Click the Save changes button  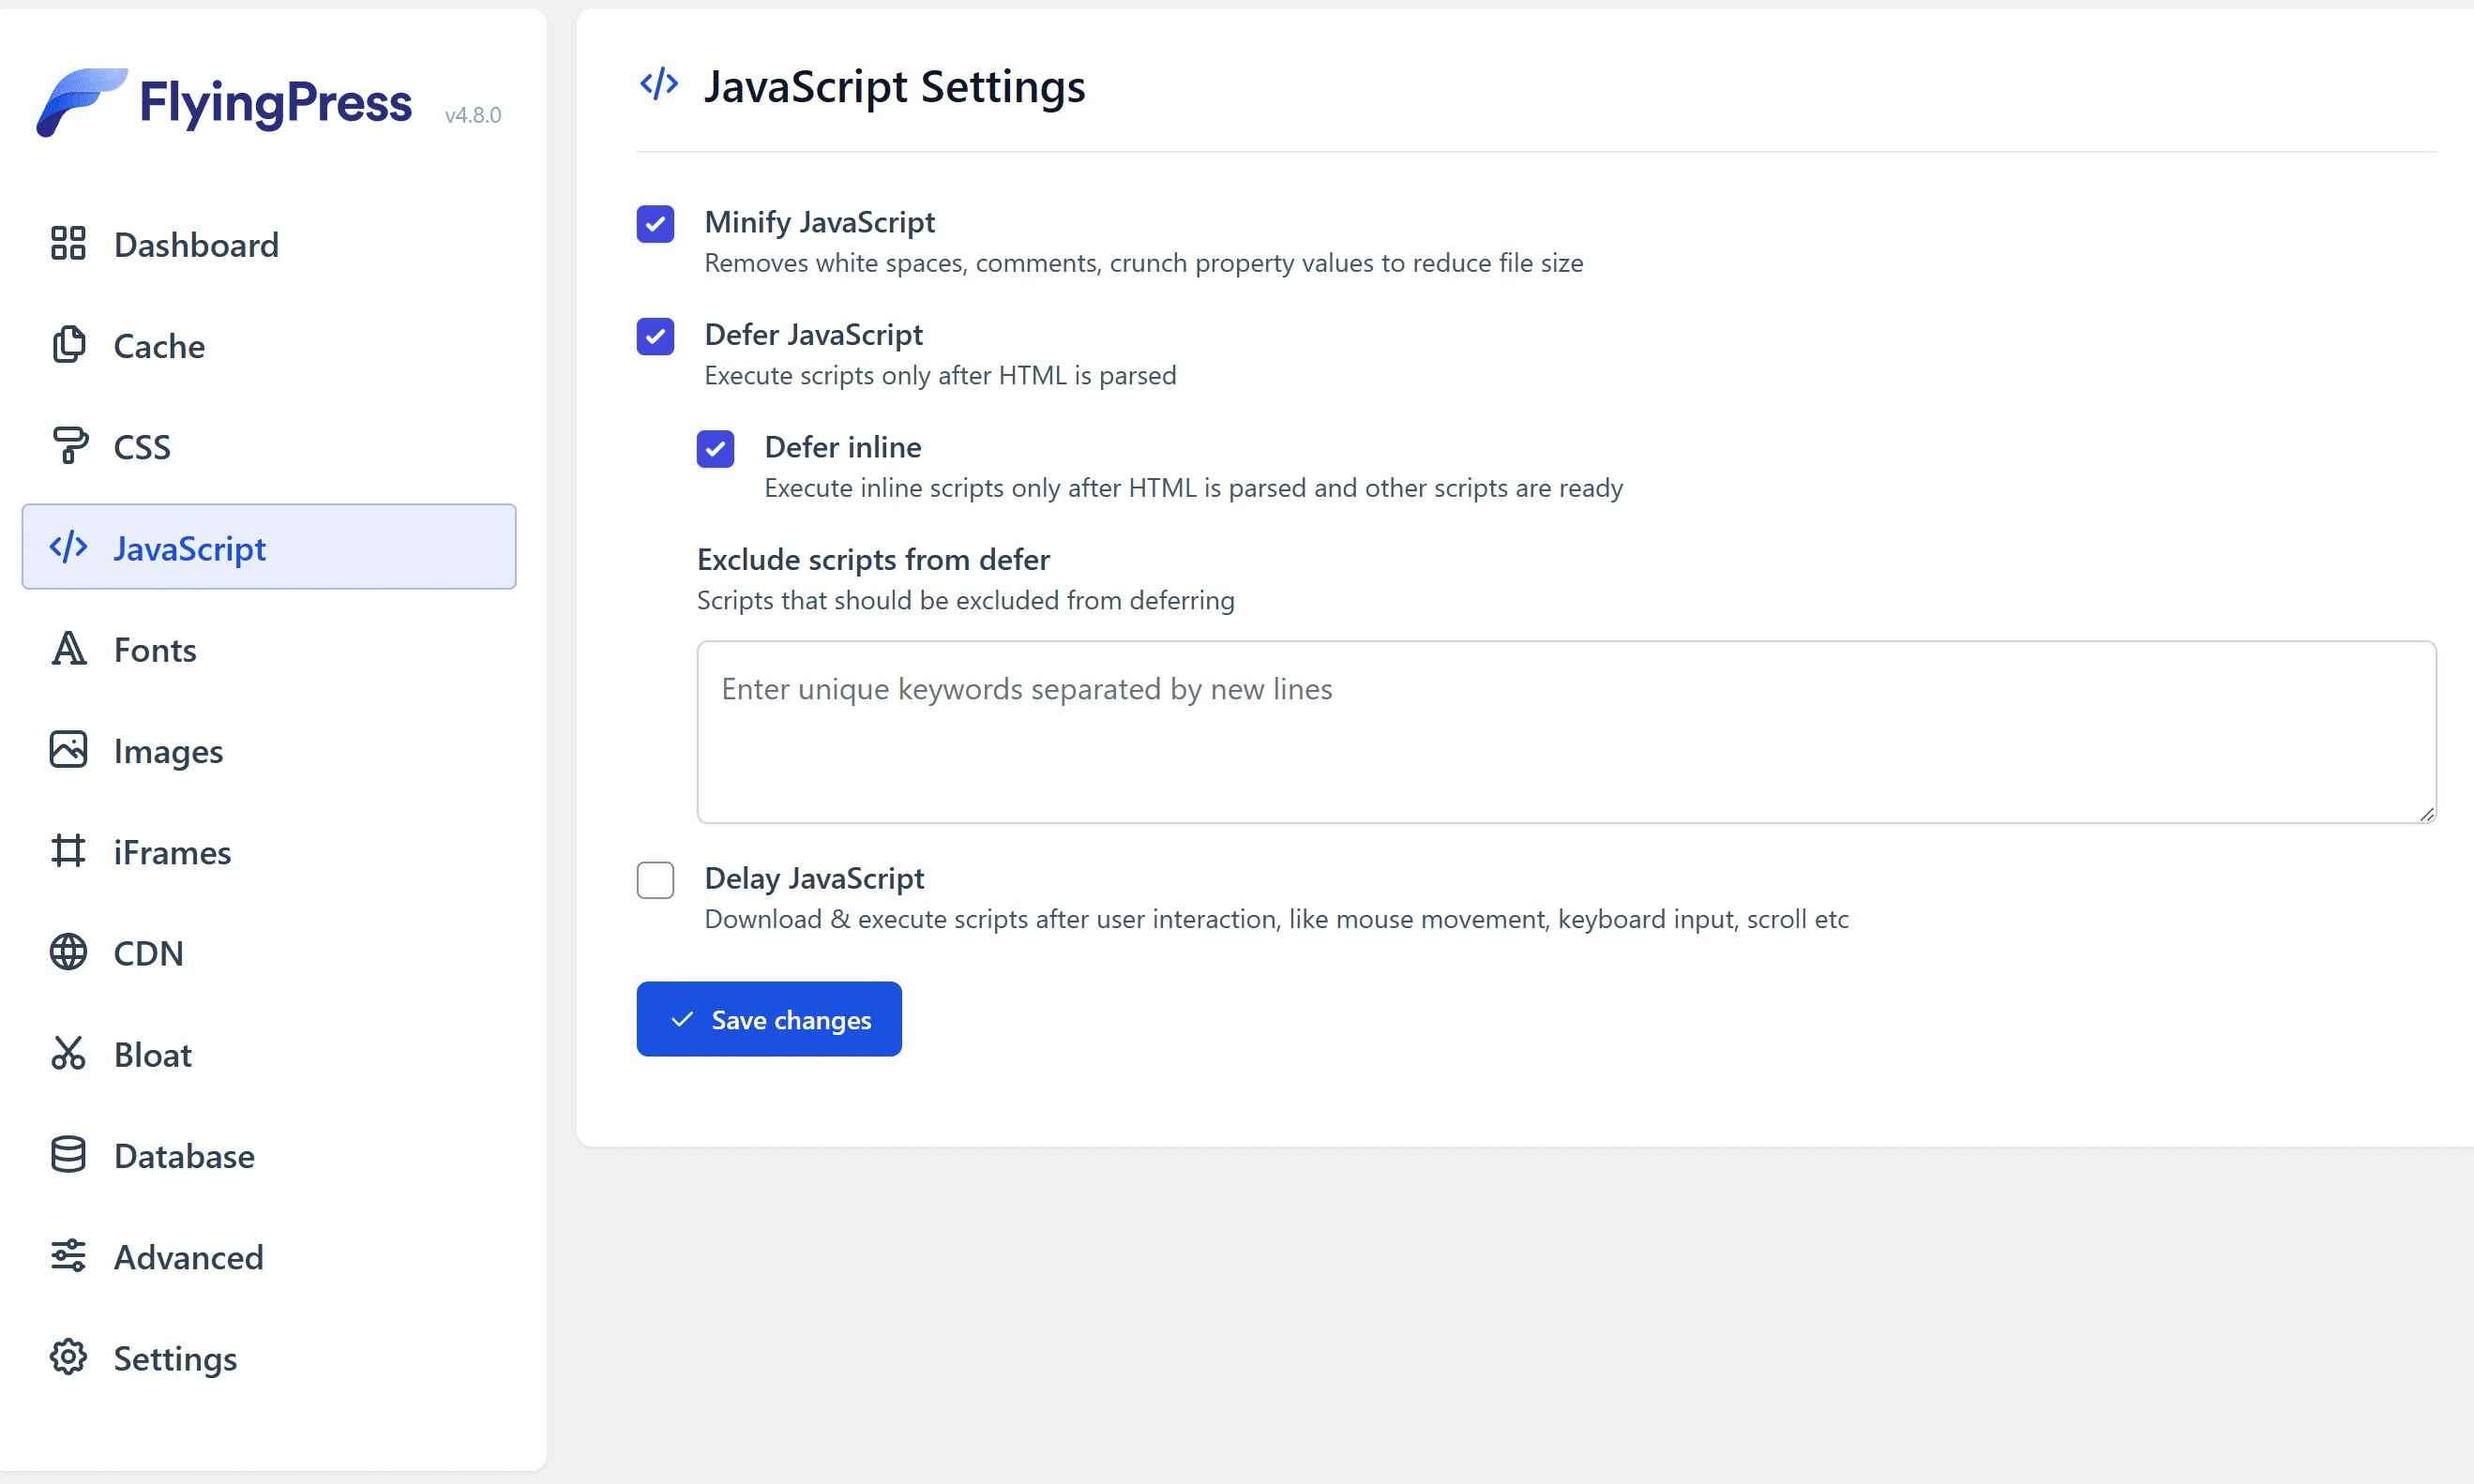point(769,1019)
